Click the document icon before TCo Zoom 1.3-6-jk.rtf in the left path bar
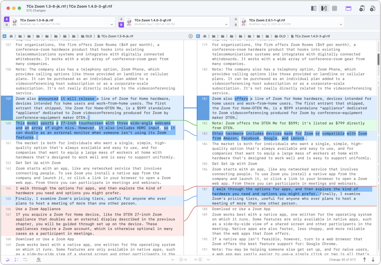381x265 pixels. click(99, 36)
